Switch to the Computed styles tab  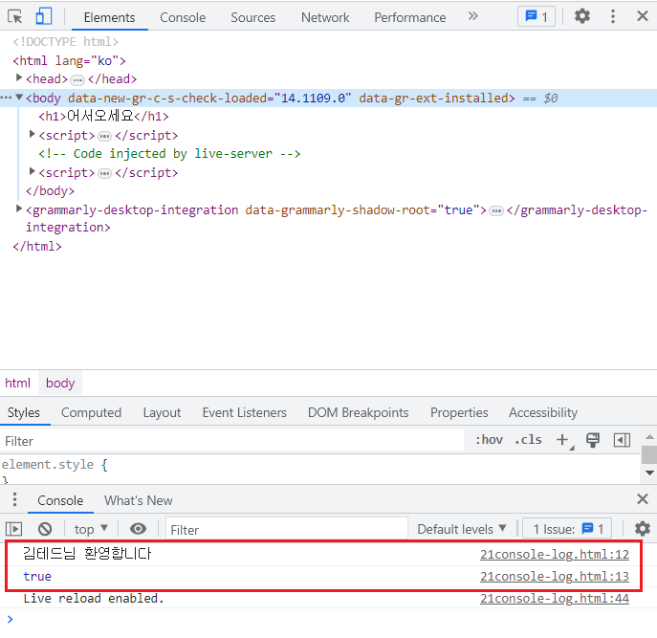pos(91,412)
